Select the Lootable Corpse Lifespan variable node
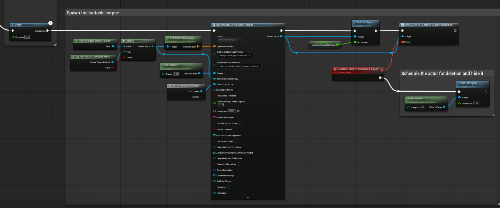The image size is (500, 208). [x=323, y=45]
